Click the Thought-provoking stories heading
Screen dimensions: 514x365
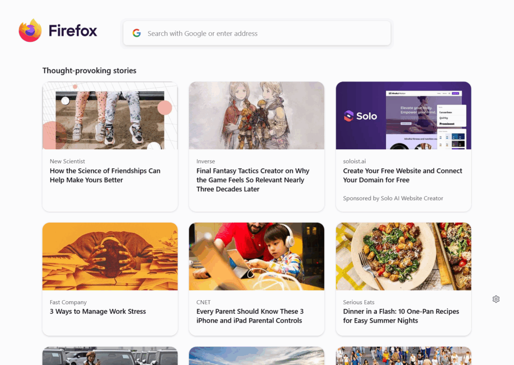89,70
